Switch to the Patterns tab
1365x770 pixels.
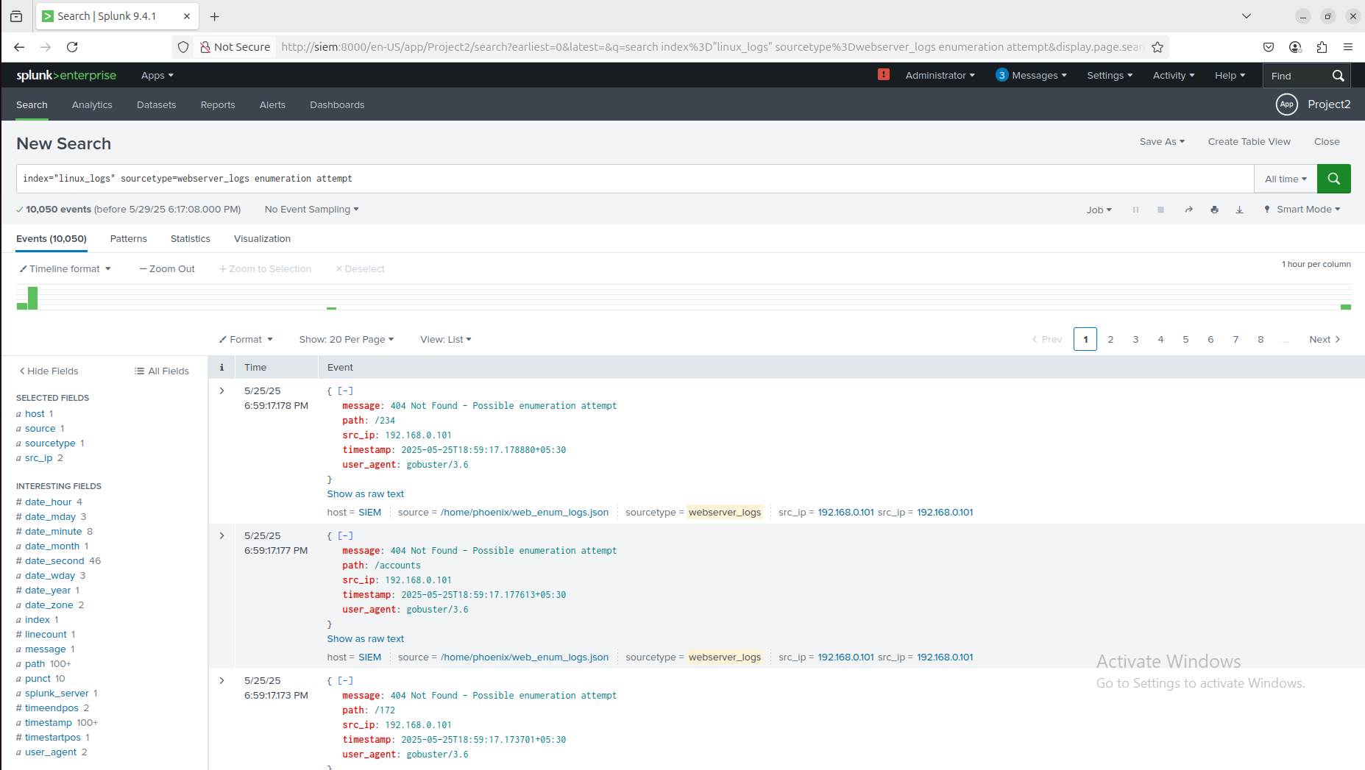pos(129,239)
